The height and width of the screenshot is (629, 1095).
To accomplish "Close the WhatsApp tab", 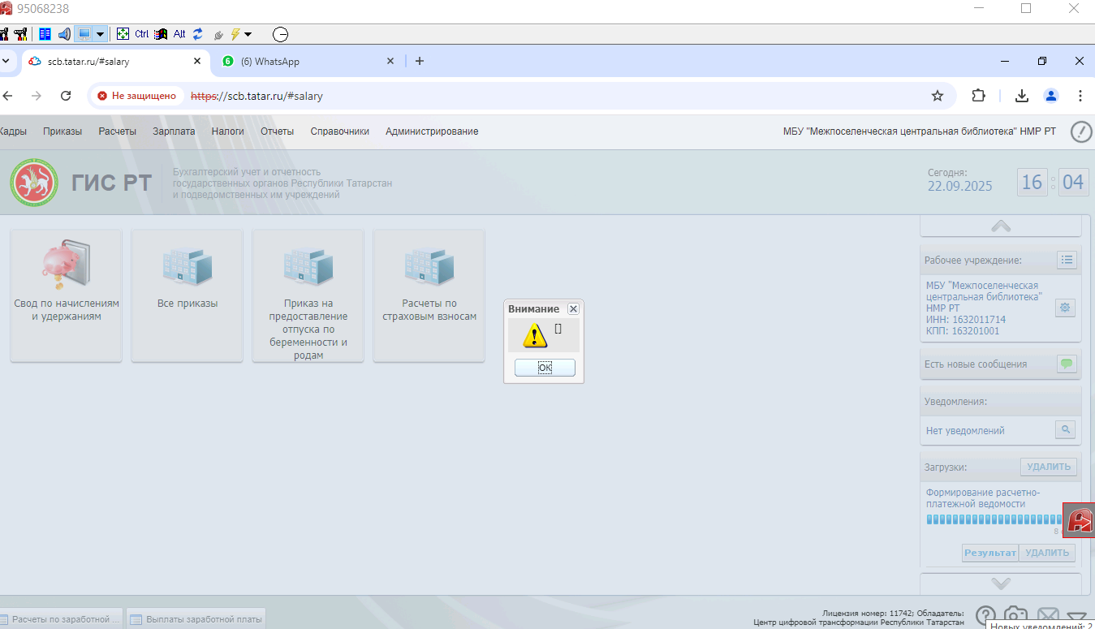I will point(390,62).
